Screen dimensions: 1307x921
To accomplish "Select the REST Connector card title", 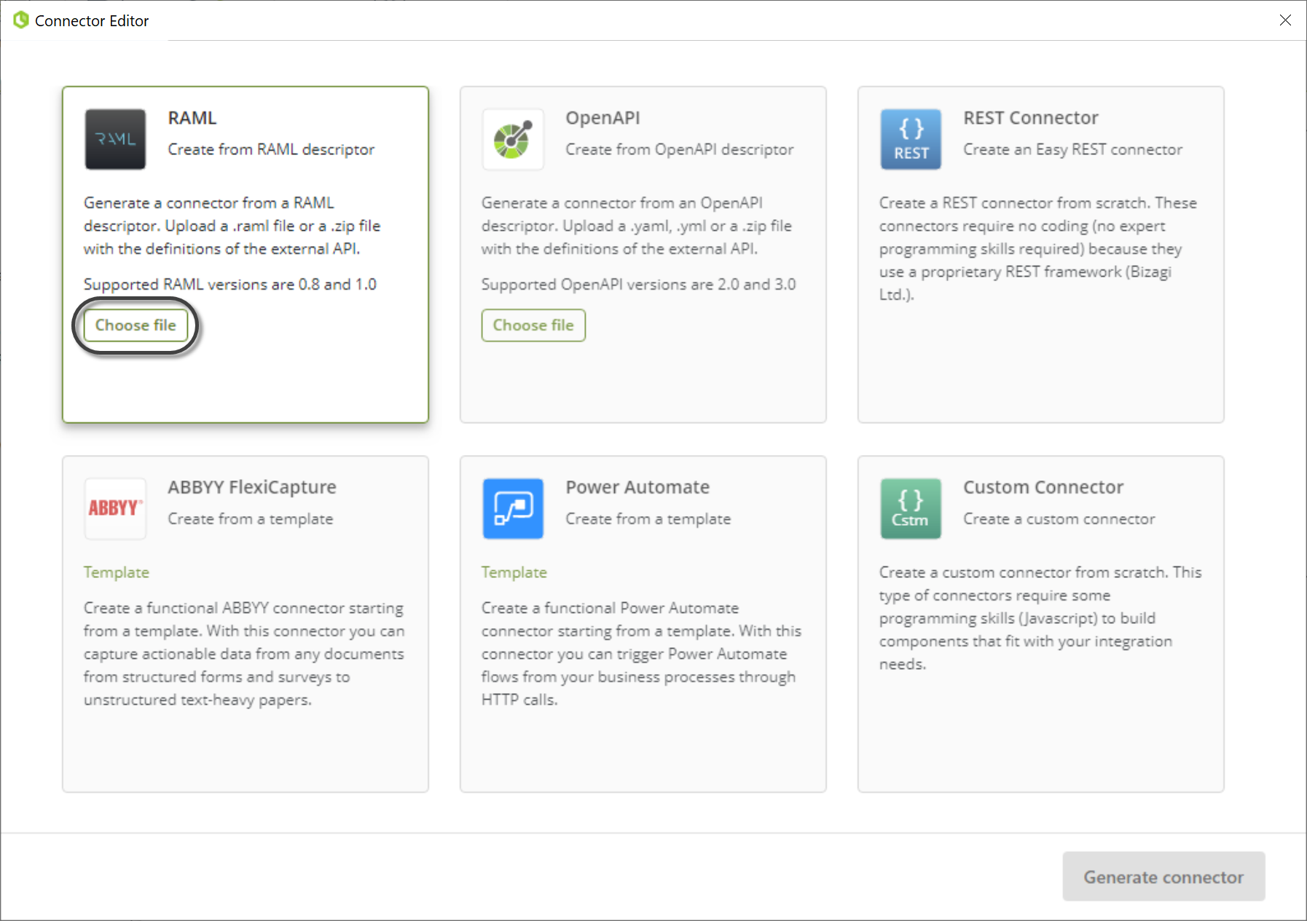I will [1031, 118].
